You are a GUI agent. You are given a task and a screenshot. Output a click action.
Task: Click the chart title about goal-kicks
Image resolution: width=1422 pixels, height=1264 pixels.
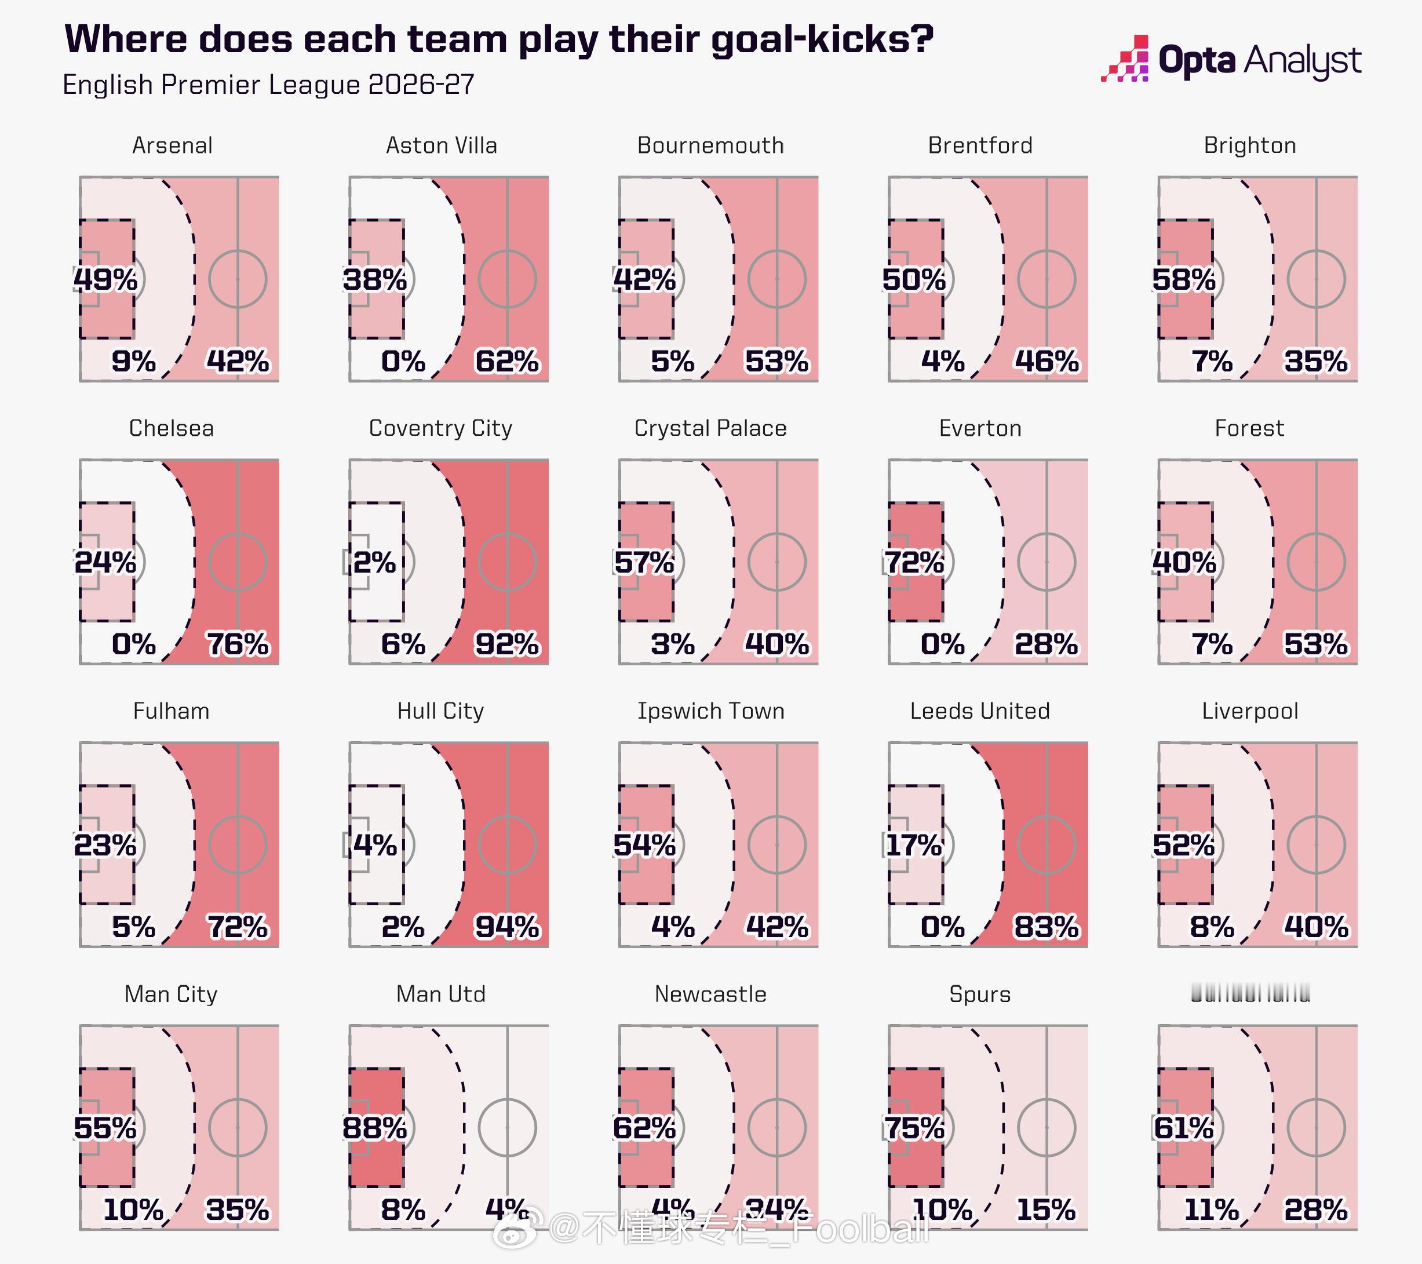499,39
